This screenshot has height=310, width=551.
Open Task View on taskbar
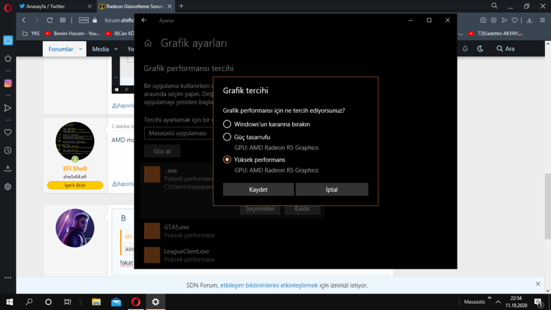point(67,302)
